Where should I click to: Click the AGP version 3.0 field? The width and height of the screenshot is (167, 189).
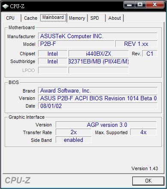(x=106, y=125)
